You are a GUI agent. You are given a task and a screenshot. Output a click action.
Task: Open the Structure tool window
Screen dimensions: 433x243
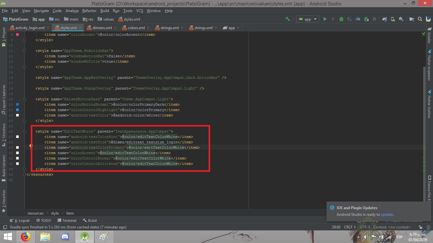(x=4, y=135)
